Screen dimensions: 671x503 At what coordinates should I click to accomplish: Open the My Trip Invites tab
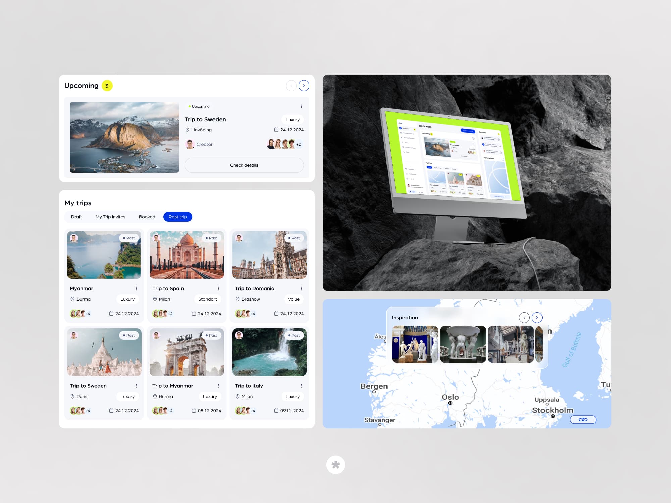[110, 217]
